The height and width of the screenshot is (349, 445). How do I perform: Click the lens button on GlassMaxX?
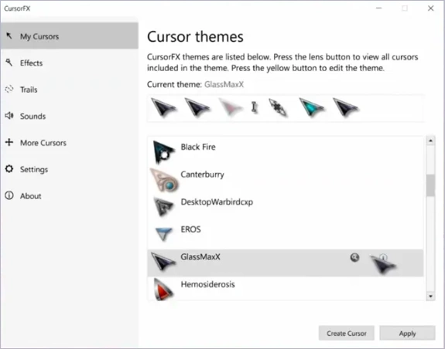354,257
